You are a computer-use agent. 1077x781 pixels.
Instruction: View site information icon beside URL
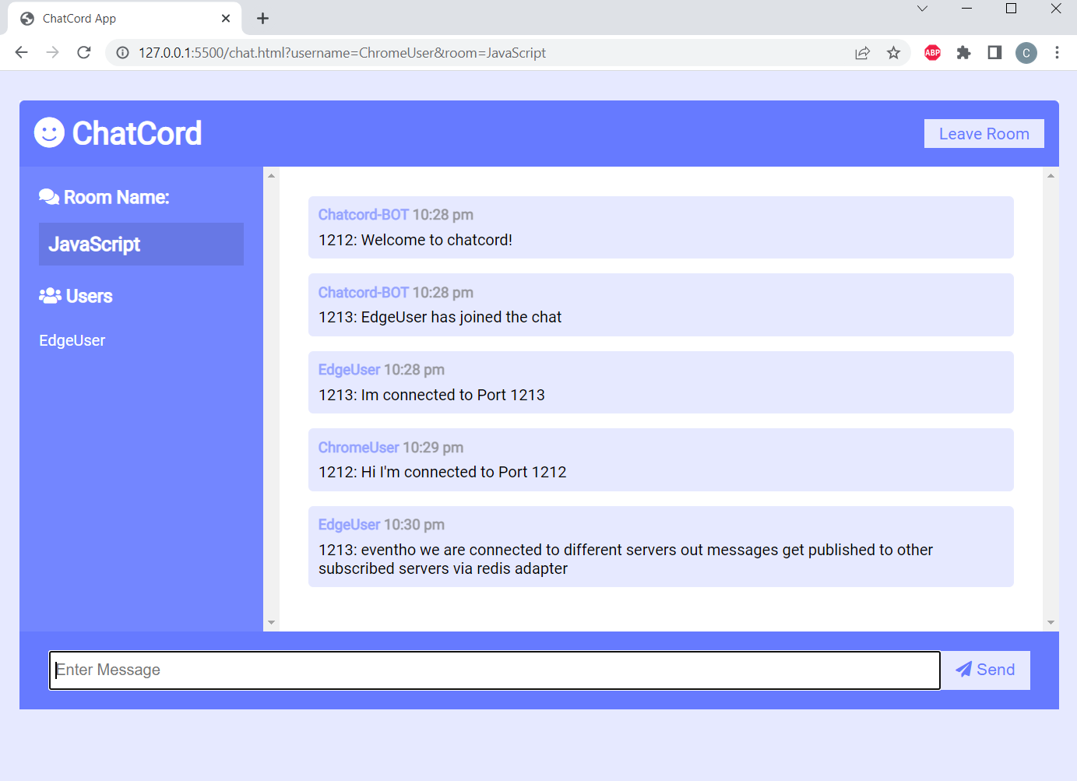click(122, 53)
